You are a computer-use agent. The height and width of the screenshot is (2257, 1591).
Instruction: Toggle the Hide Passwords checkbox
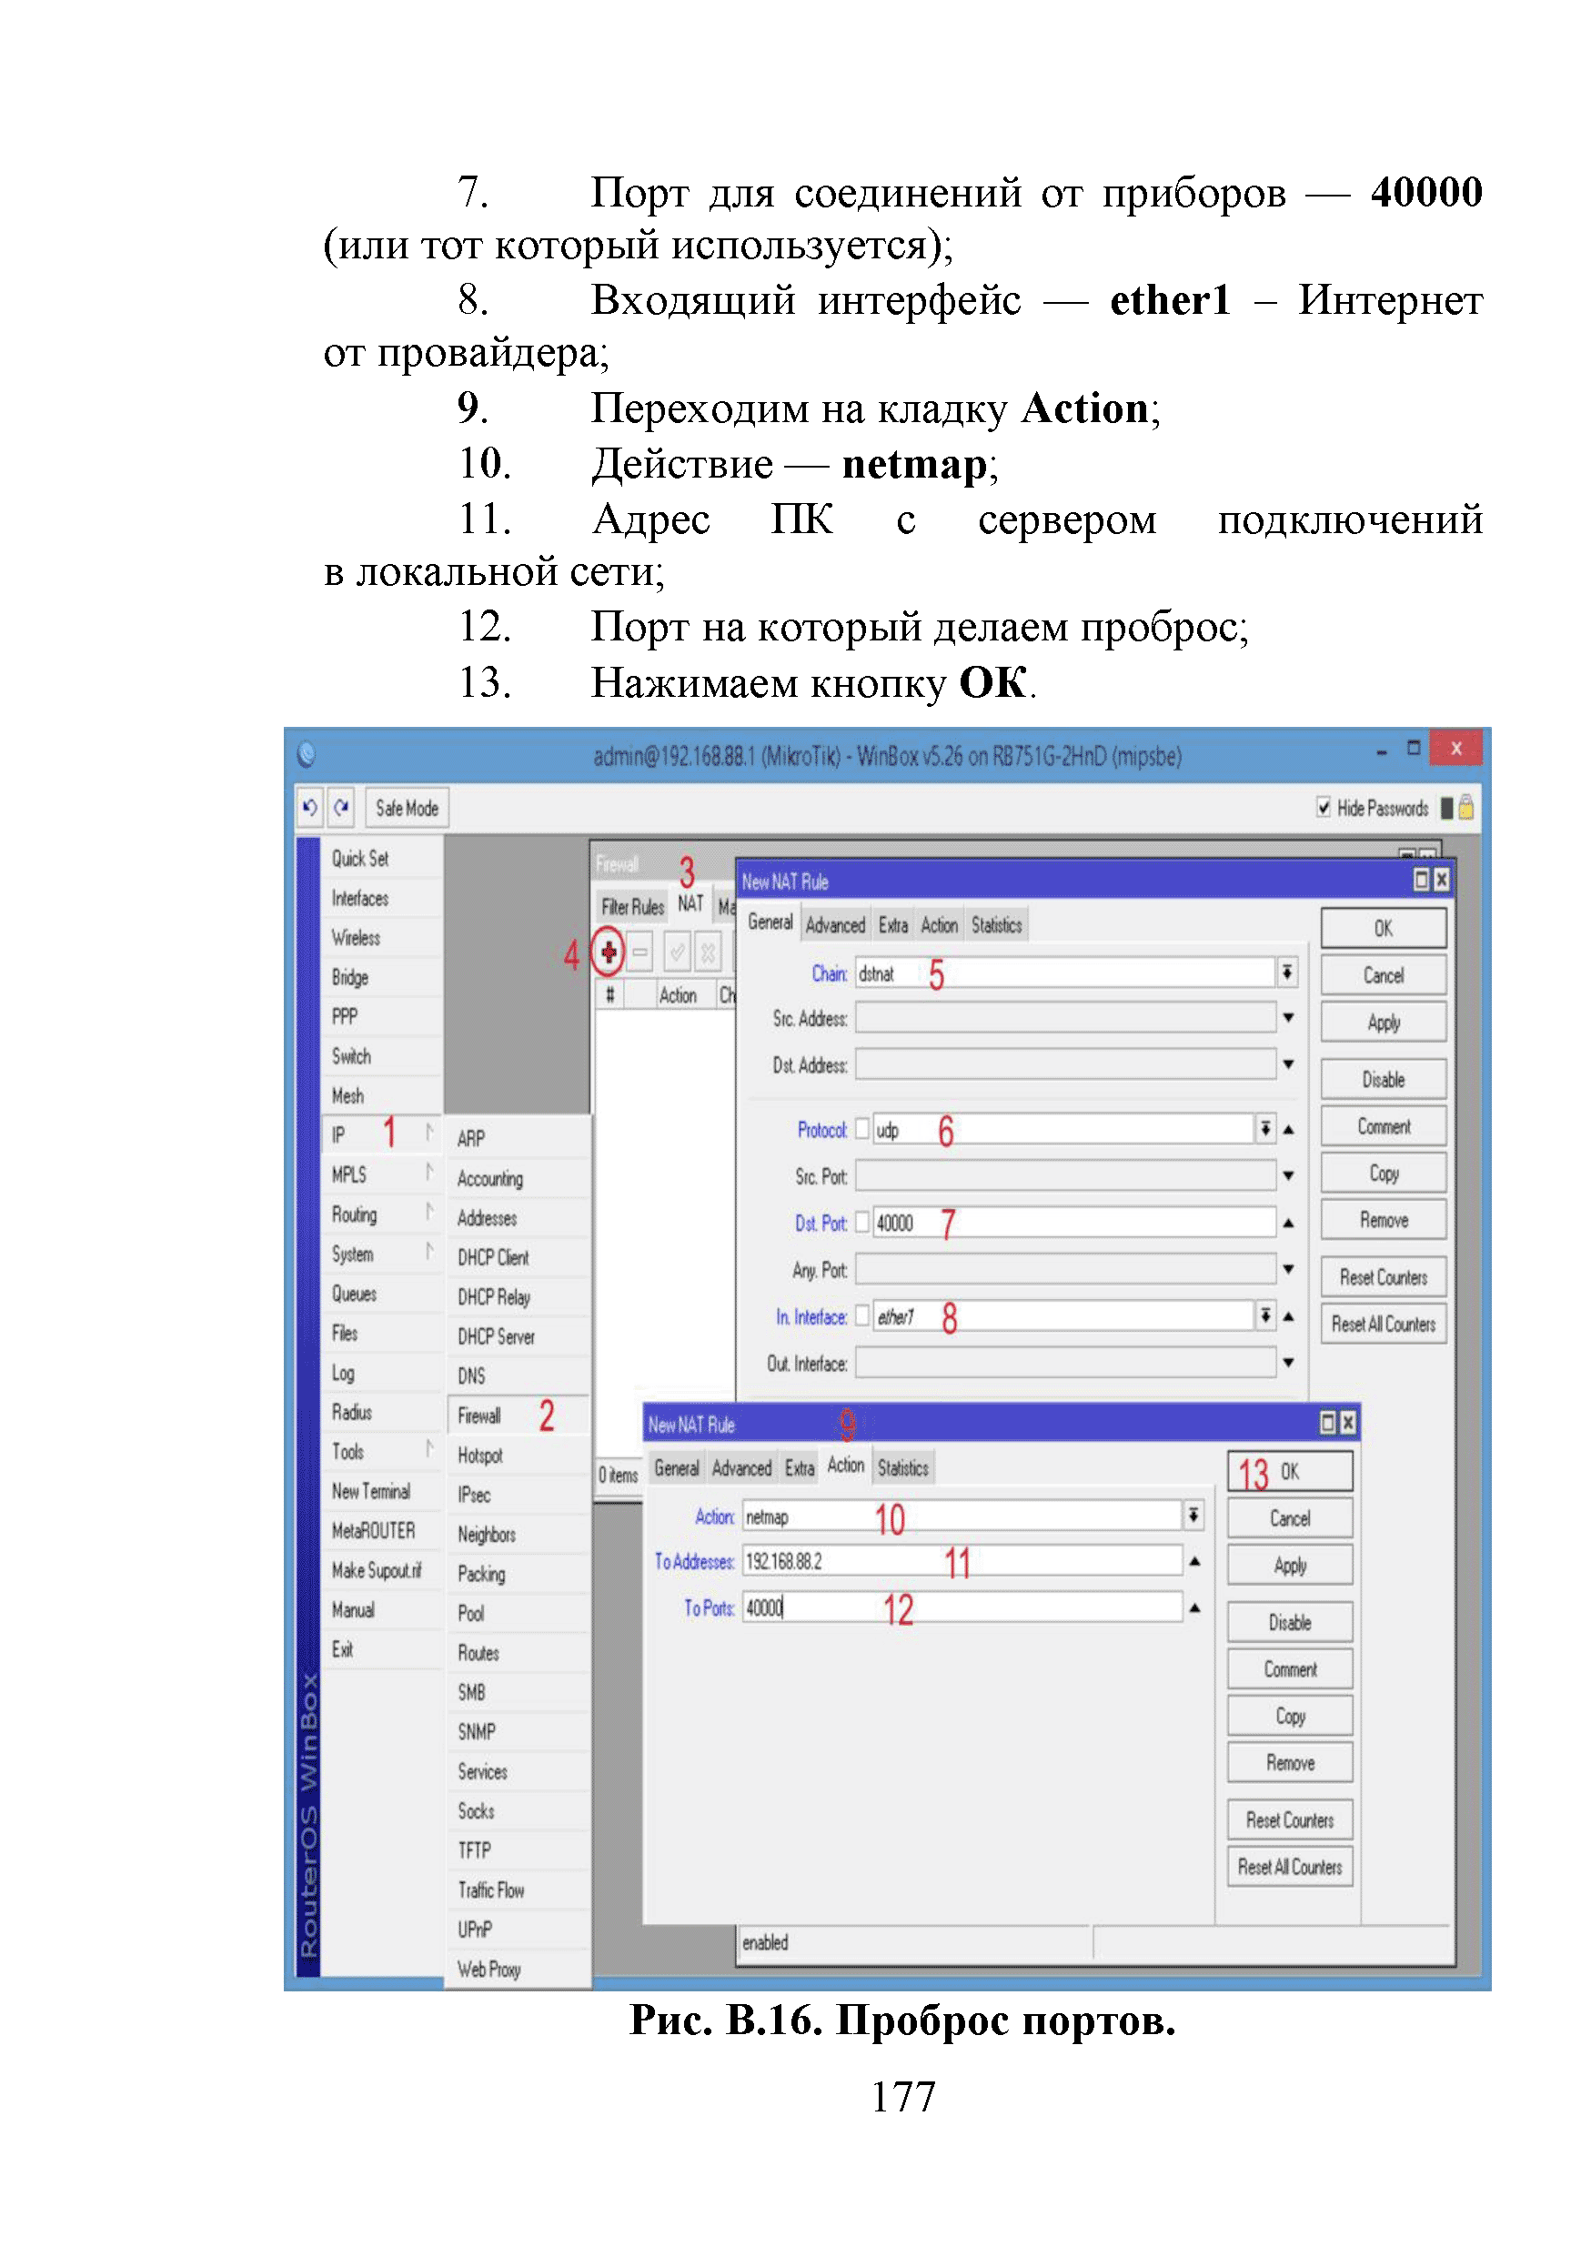[1324, 807]
